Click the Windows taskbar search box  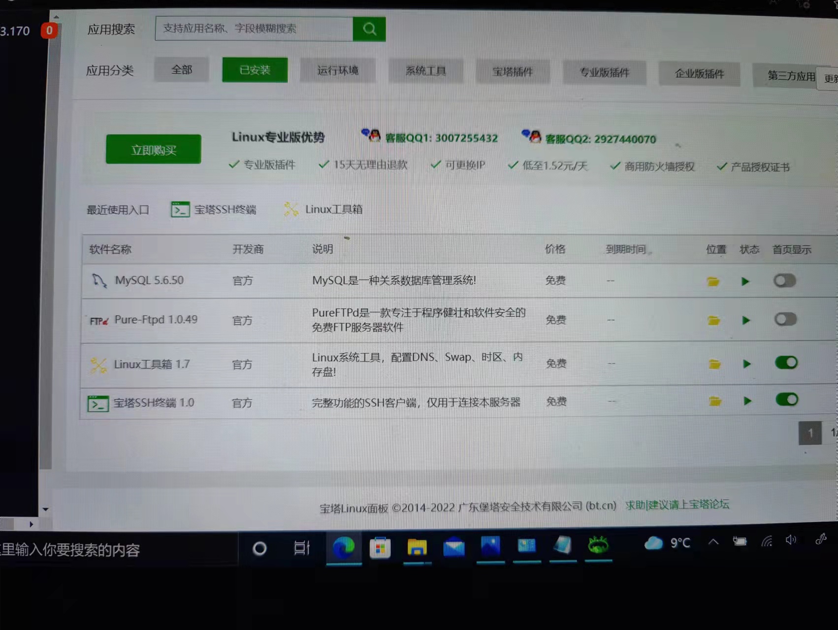pyautogui.click(x=118, y=549)
